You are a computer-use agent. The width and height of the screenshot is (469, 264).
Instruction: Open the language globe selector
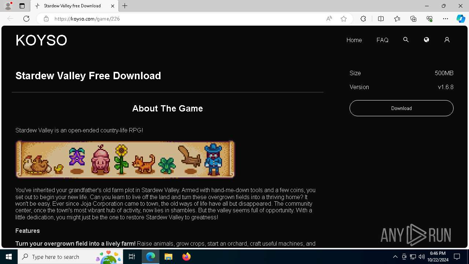pos(426,40)
